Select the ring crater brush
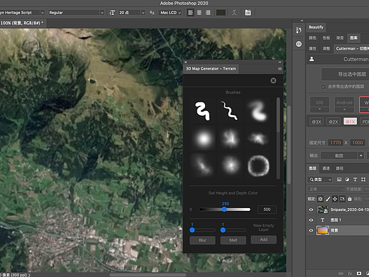 click(258, 165)
